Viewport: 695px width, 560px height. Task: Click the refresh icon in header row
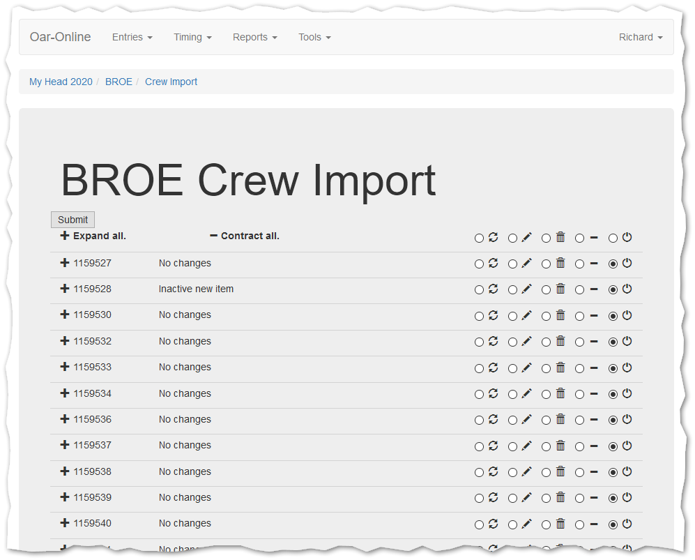point(493,237)
